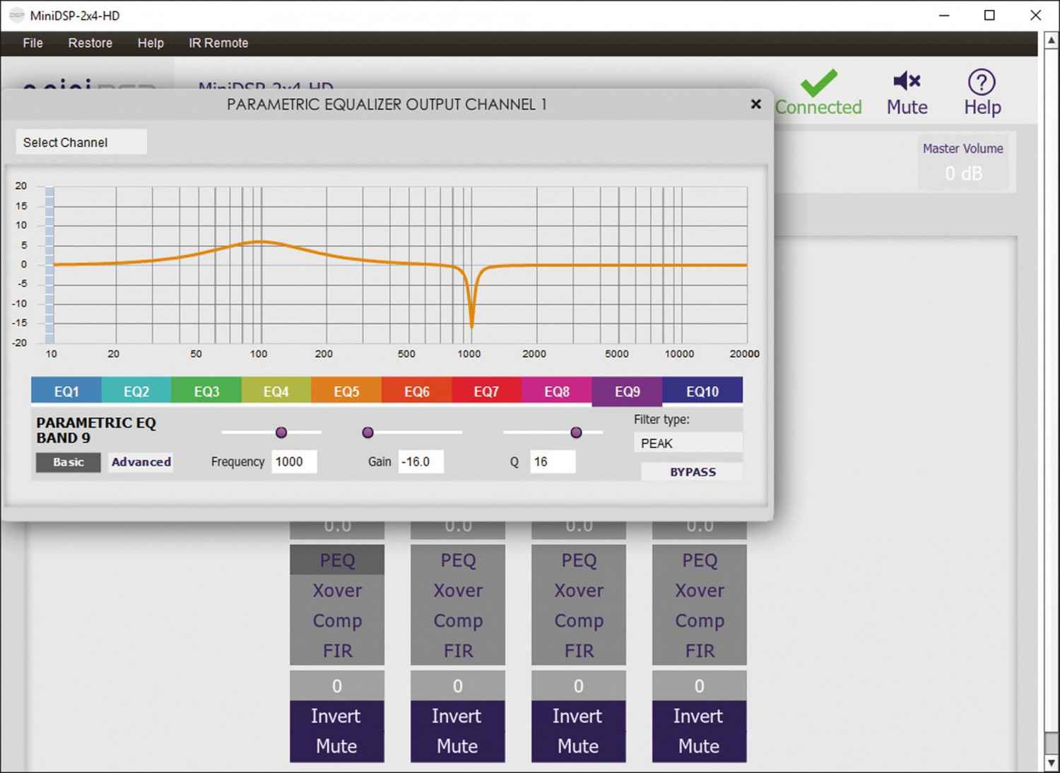
Task: Close the Parametric Equalizer dialog
Action: click(755, 105)
